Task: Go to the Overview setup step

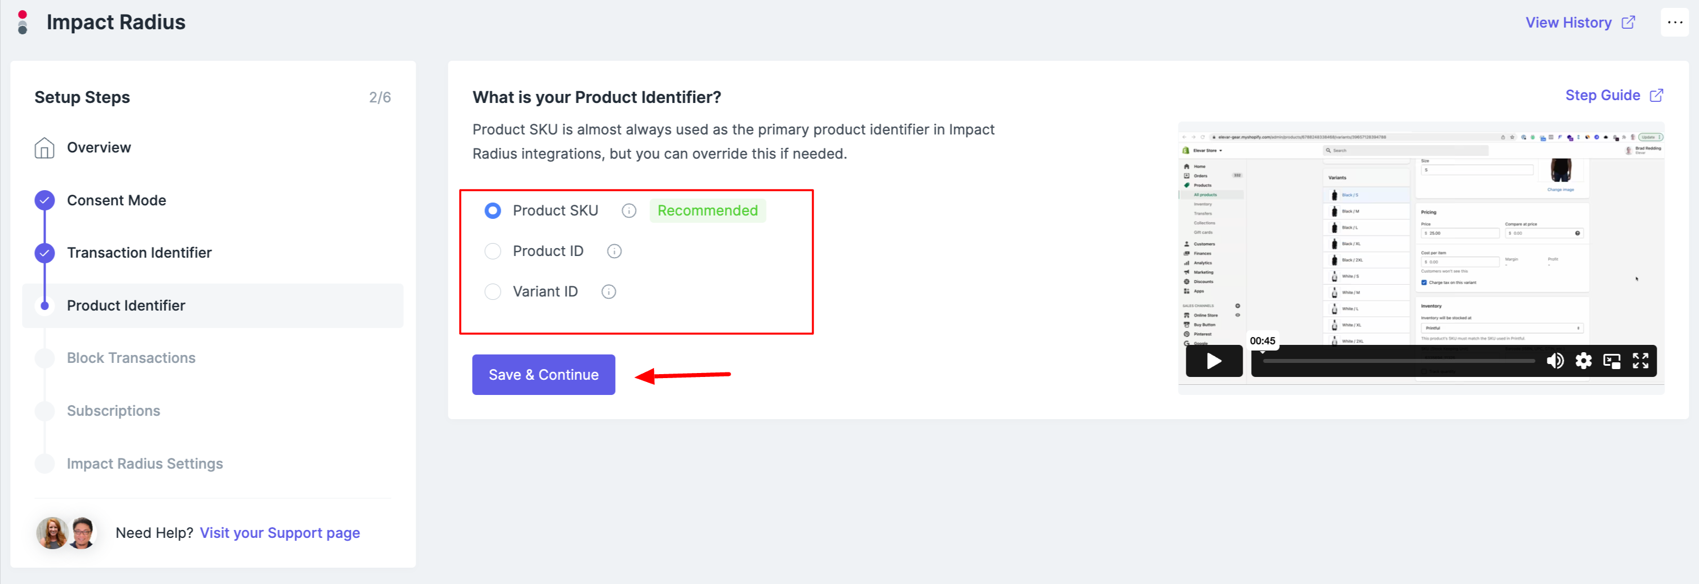Action: pyautogui.click(x=99, y=147)
